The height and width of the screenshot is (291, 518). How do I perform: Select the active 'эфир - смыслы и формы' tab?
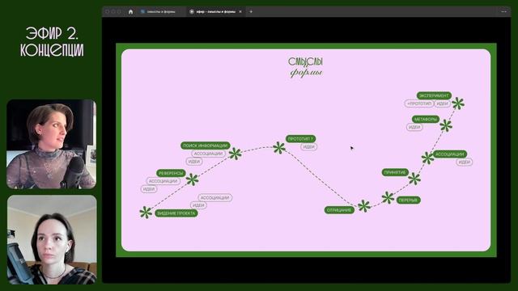coord(216,11)
